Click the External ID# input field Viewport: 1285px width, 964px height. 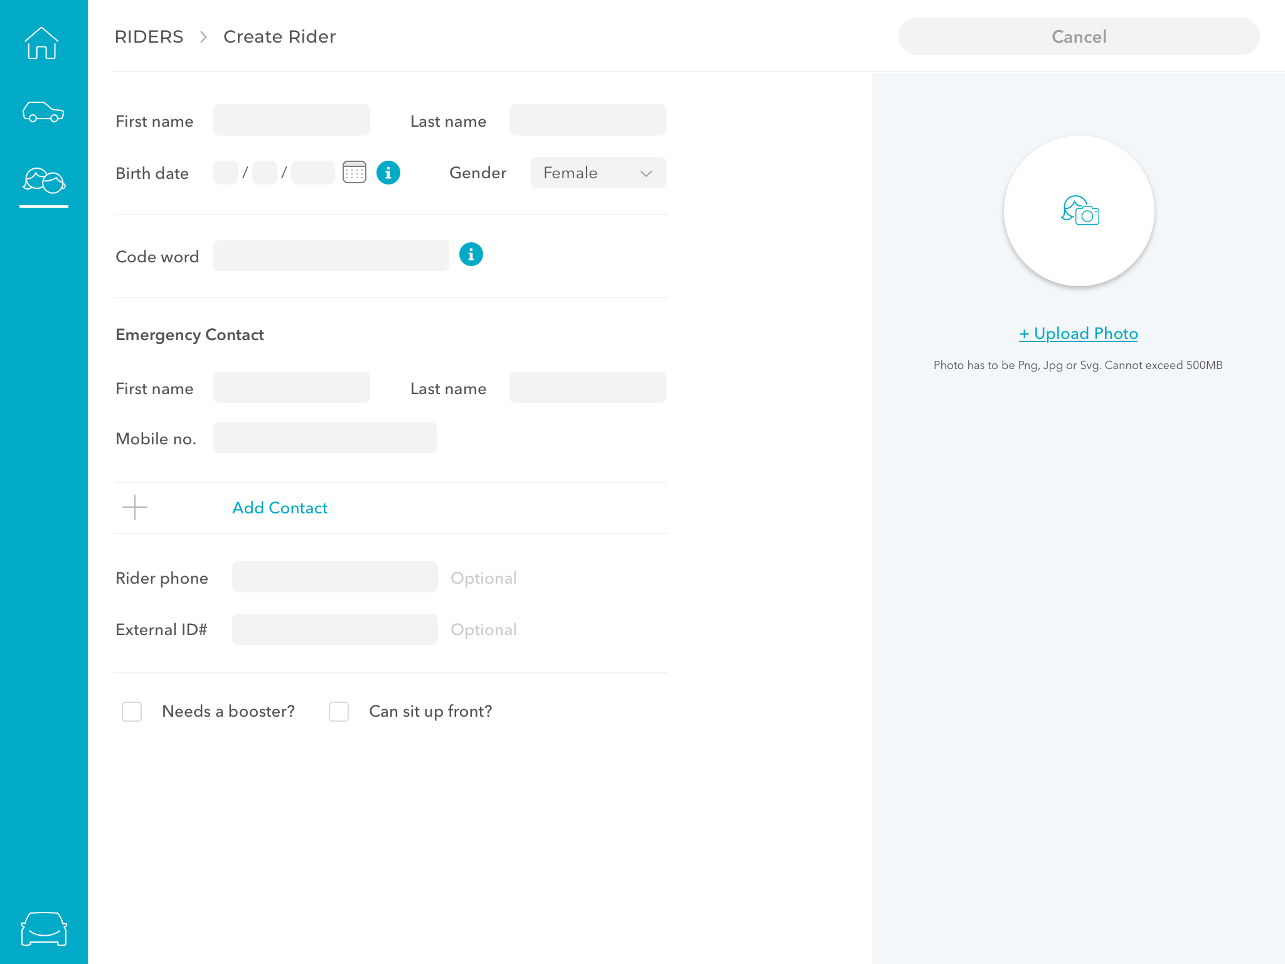click(334, 629)
